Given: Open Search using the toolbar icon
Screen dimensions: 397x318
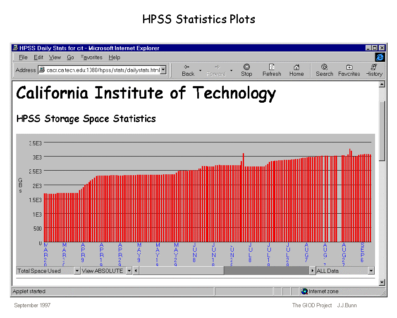Looking at the screenshot, I should [x=324, y=67].
